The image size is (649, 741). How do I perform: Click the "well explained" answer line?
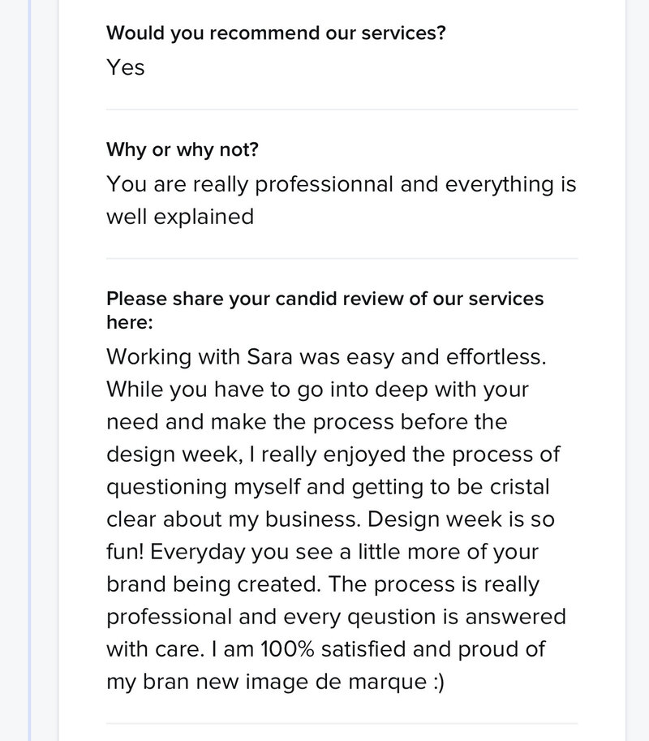(180, 217)
